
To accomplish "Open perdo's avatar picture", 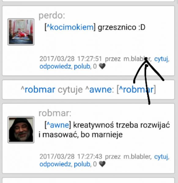I will (21, 32).
